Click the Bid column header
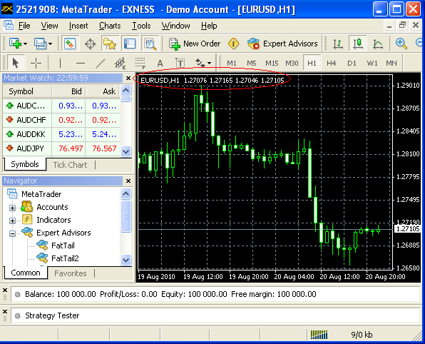 (69, 91)
